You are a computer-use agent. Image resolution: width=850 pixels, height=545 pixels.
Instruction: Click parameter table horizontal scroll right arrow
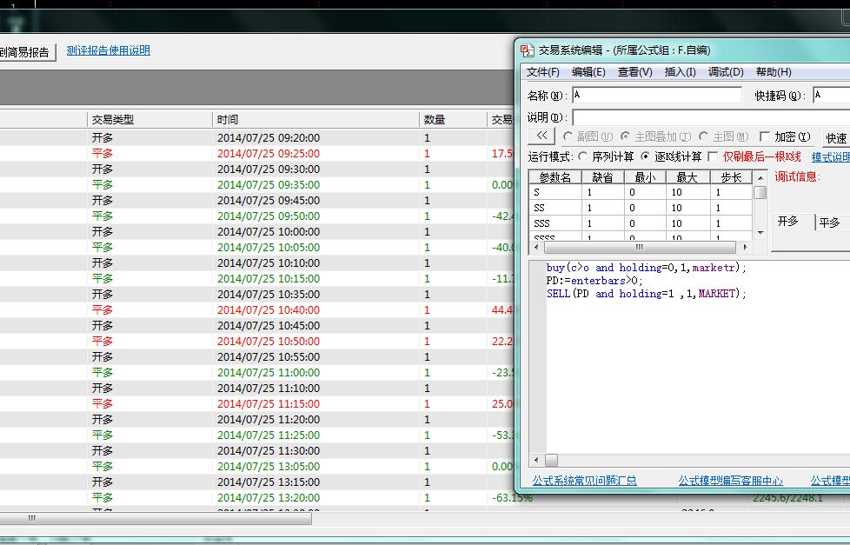coord(746,247)
